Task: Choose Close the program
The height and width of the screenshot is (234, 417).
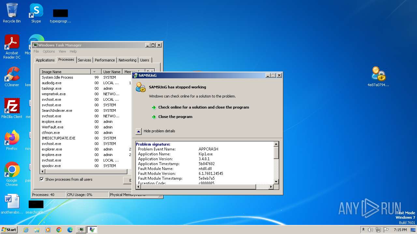Action: 175,117
